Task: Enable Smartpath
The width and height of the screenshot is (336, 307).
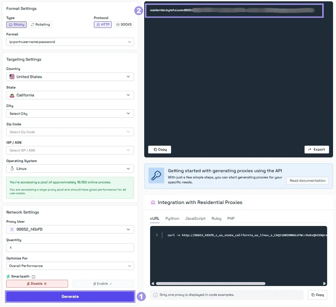Action: click(103, 284)
